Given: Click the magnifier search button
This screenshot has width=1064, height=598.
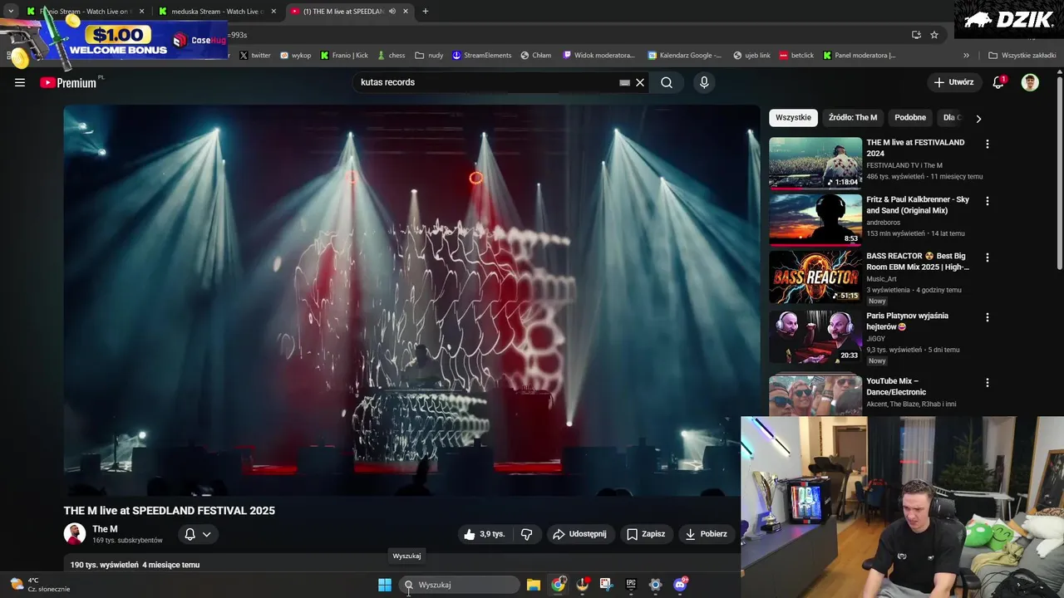Looking at the screenshot, I should [667, 82].
